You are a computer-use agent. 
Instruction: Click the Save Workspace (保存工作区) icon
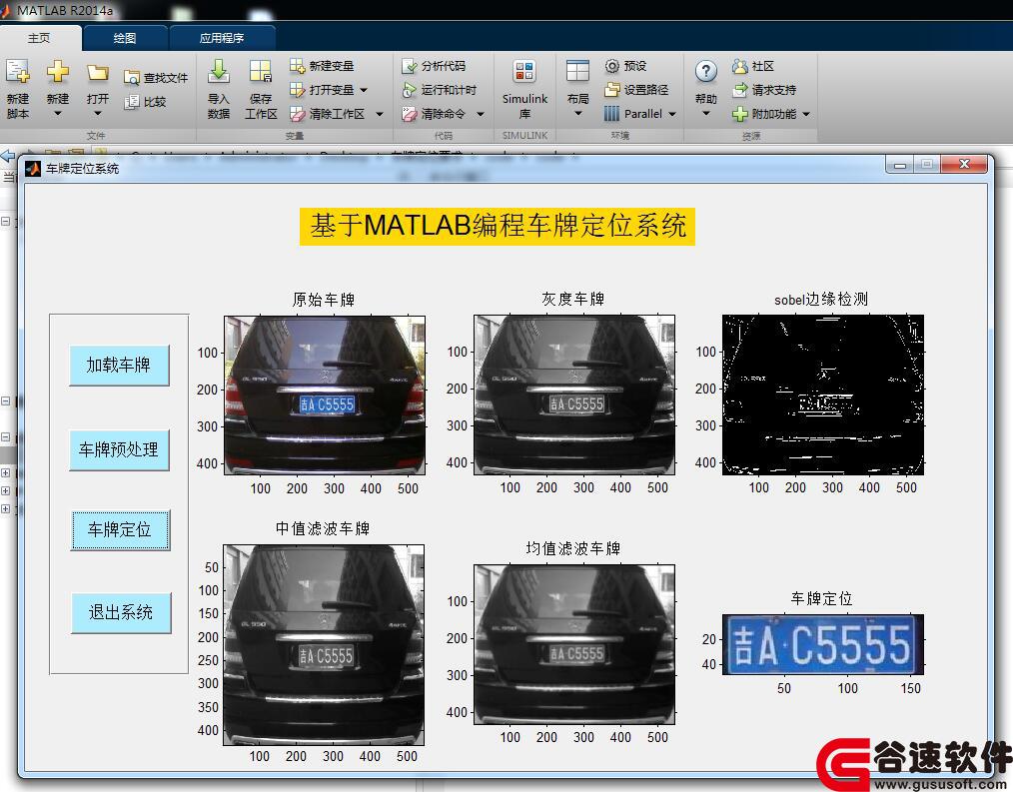coord(261,71)
